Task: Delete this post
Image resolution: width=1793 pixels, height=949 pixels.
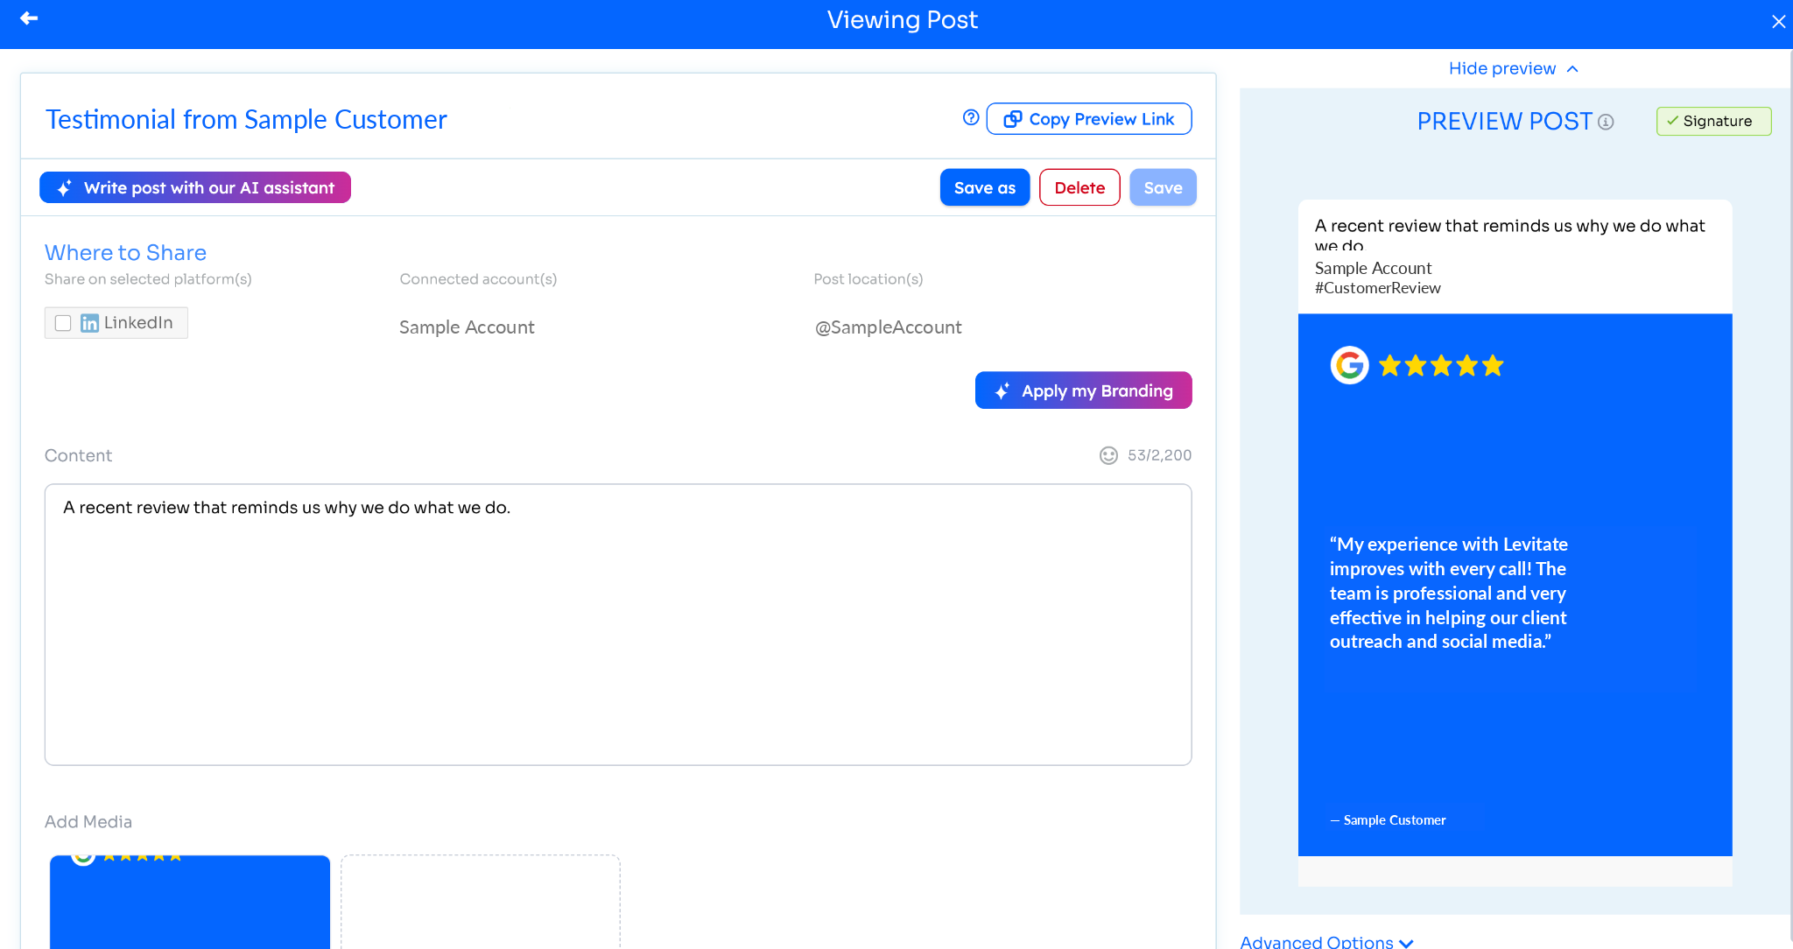Action: coord(1079,187)
